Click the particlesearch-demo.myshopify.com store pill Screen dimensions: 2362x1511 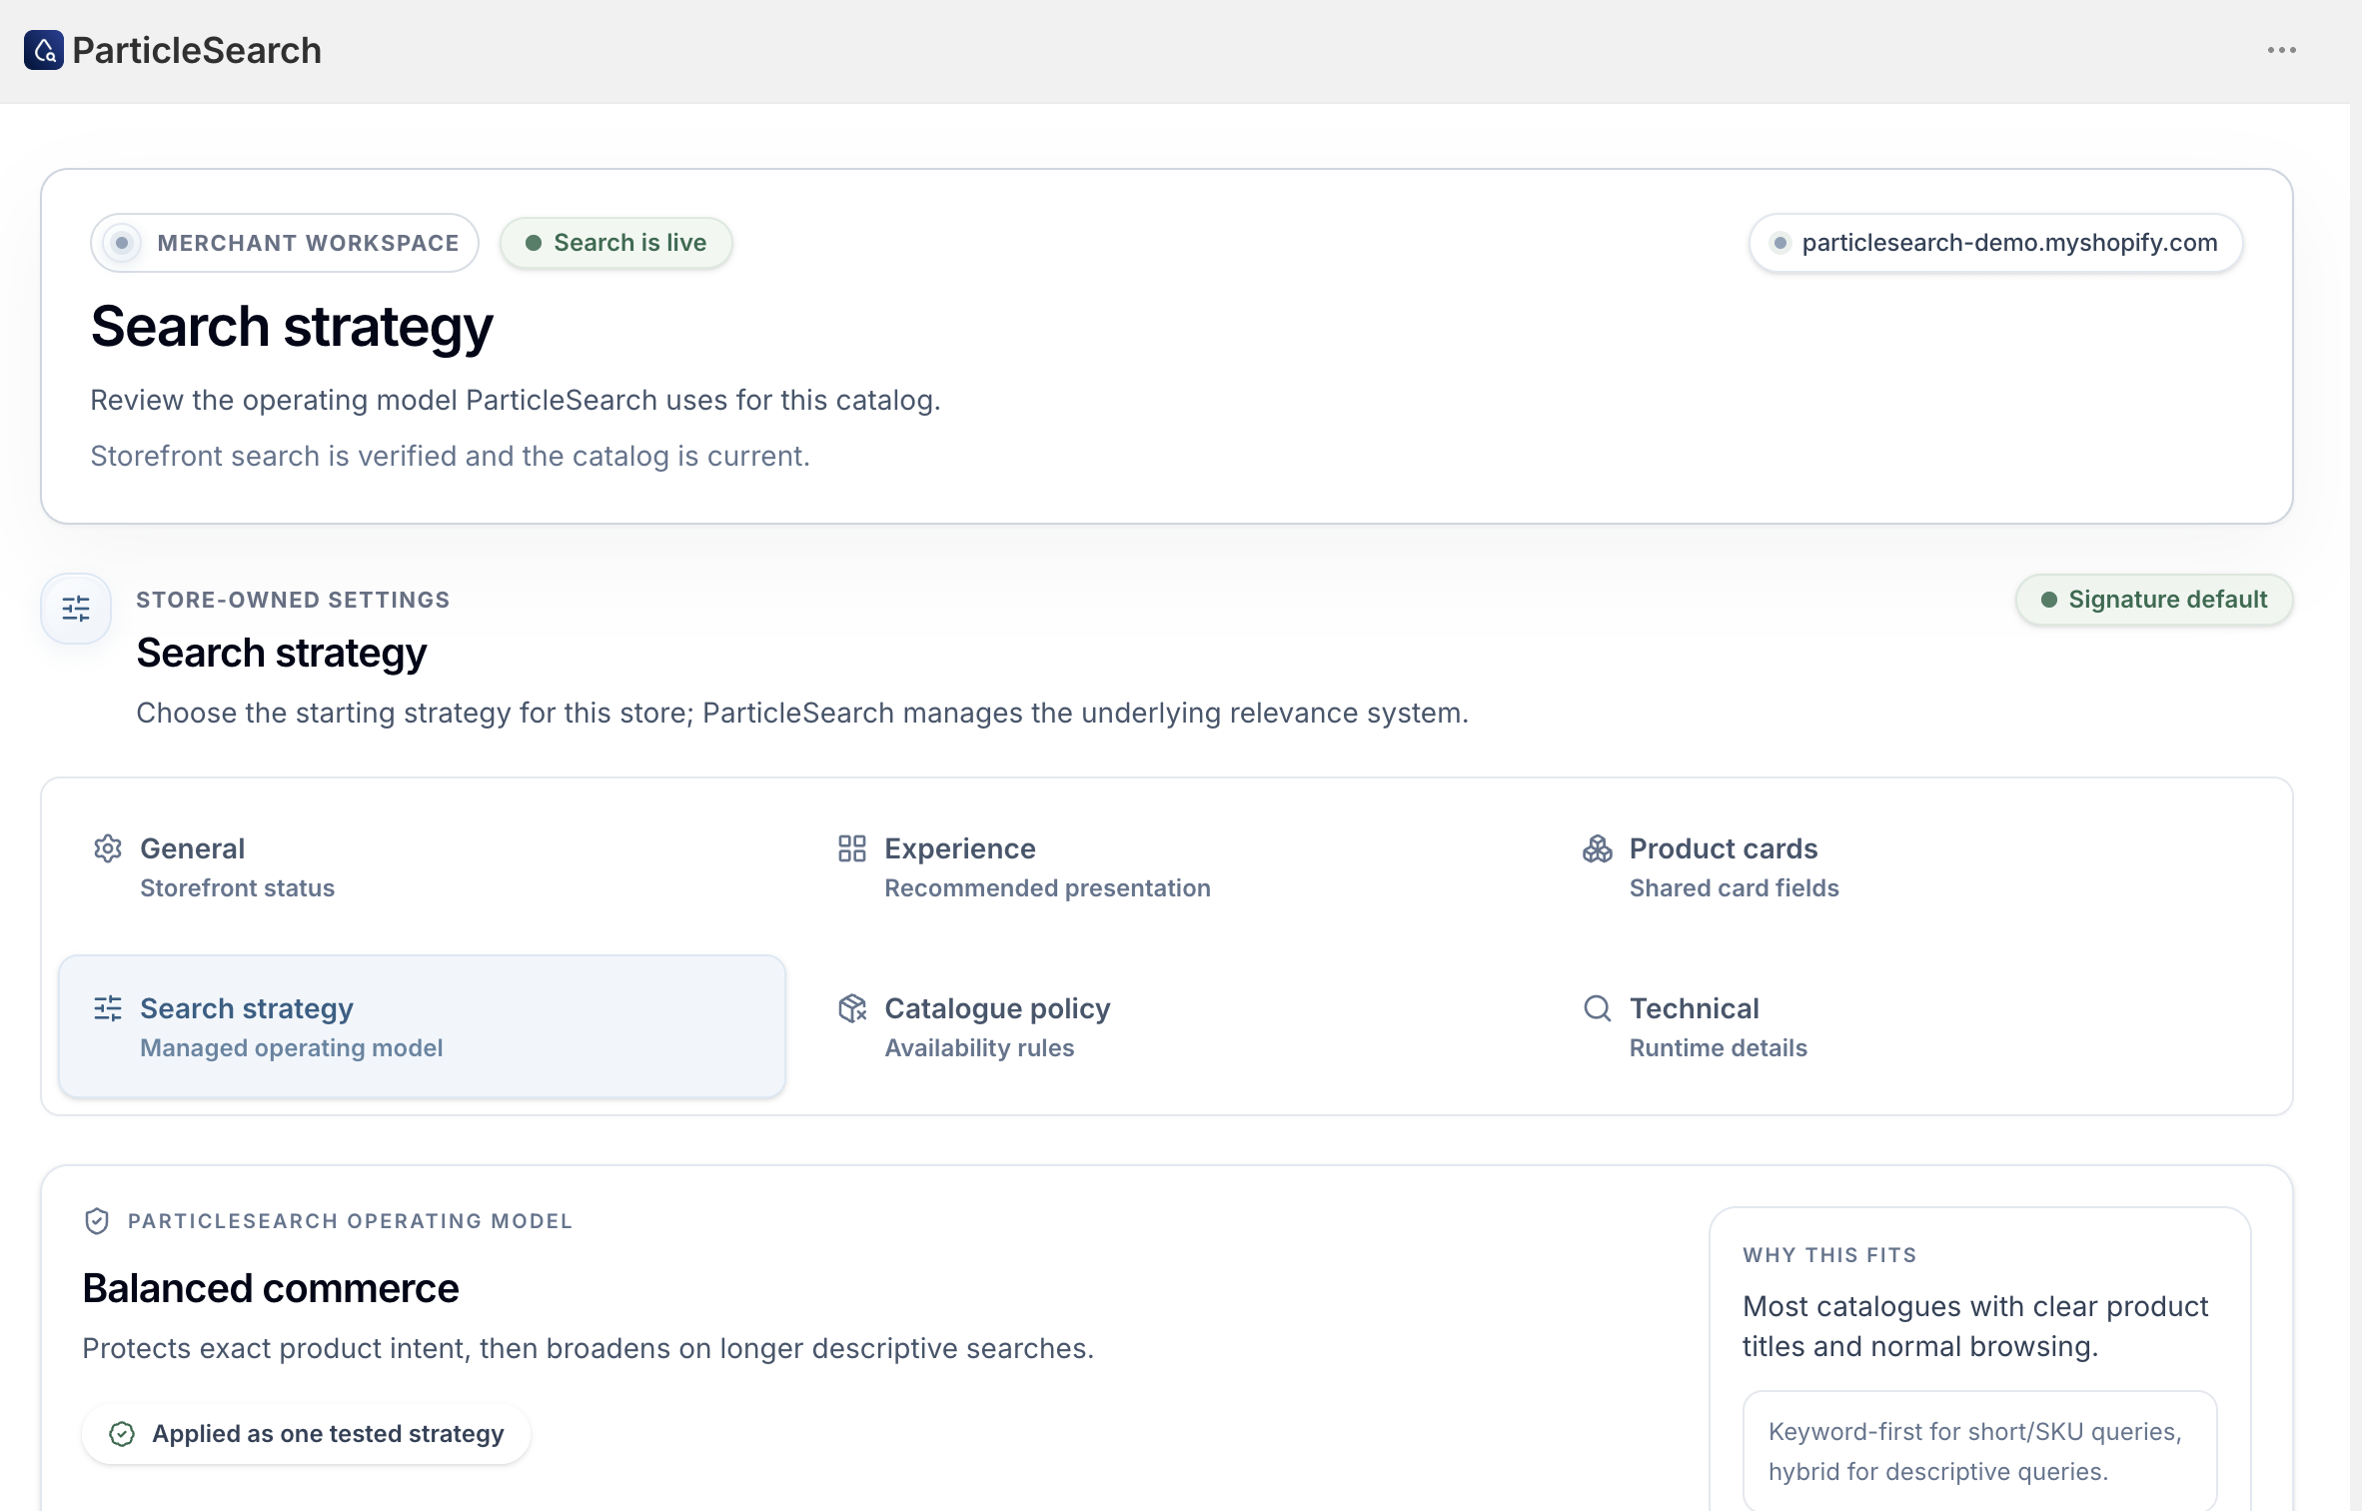click(x=1995, y=243)
